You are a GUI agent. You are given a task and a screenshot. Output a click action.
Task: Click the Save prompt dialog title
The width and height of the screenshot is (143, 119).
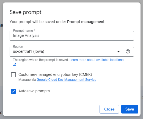click(x=26, y=12)
